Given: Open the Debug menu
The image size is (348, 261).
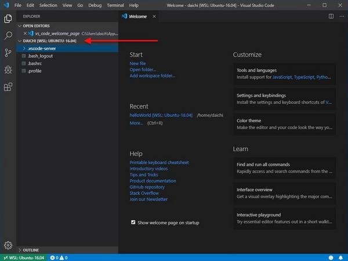Looking at the screenshot, I should tap(95, 5).
